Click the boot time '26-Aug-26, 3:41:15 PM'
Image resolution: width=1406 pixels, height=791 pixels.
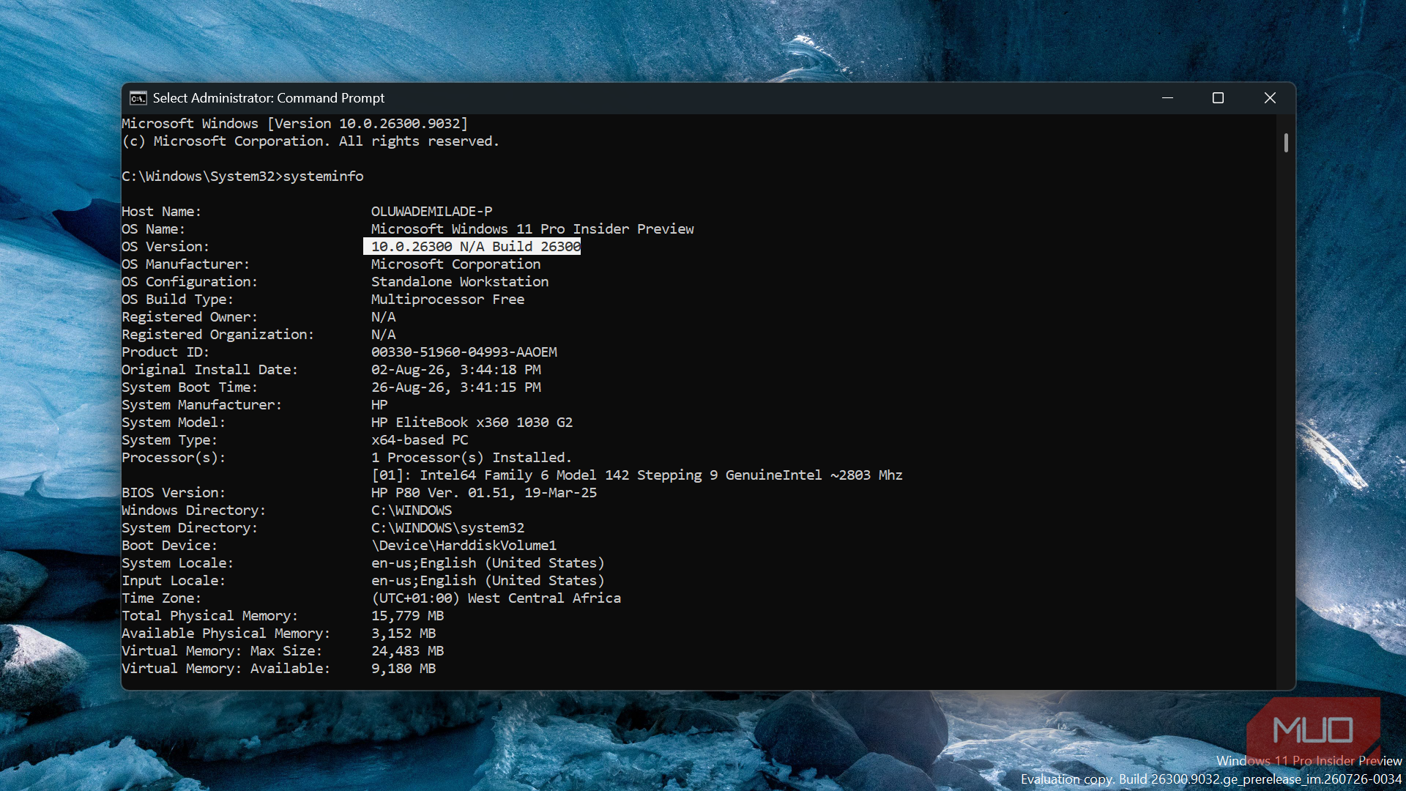coord(455,387)
